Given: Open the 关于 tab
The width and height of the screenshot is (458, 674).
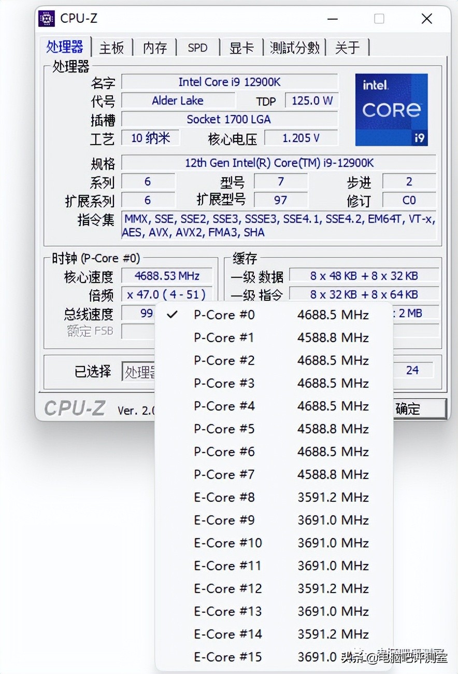Looking at the screenshot, I should tap(348, 48).
